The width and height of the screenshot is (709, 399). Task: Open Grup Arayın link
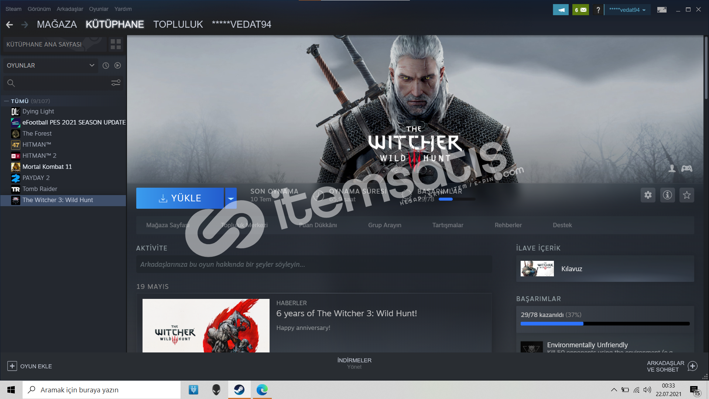384,225
